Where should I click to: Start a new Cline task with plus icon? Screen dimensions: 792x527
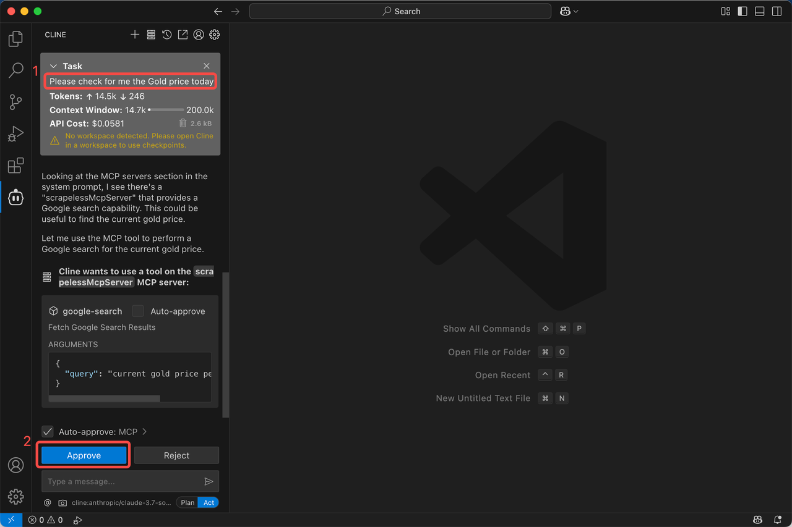135,35
